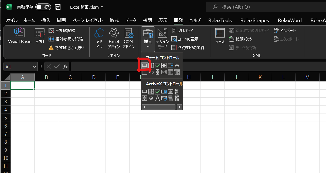Open ActiveX more controls (tools icon)
Viewport: 326px width, 173px height.
point(177,98)
